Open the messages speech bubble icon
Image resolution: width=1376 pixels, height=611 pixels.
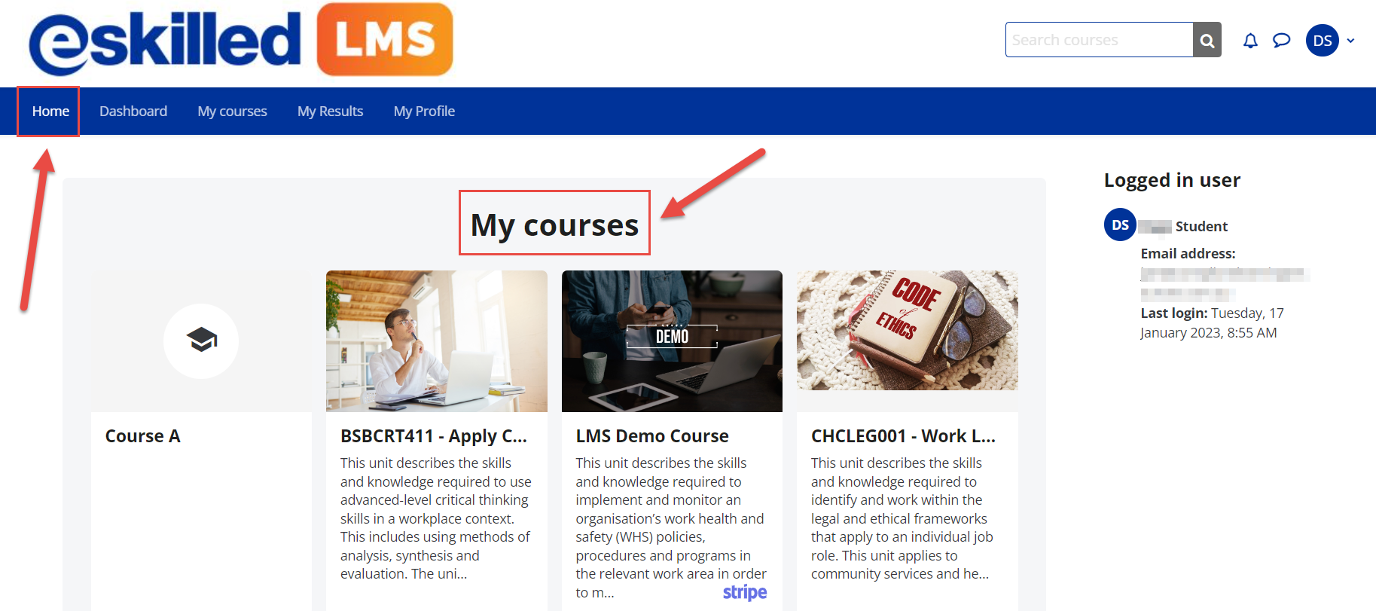tap(1281, 41)
